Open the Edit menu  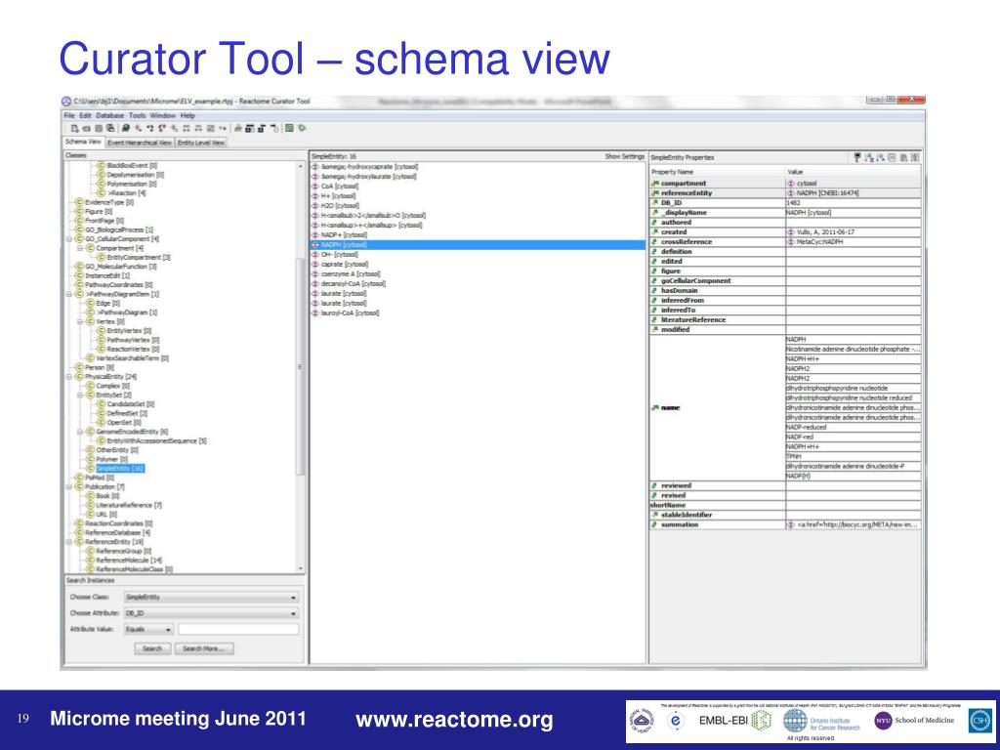point(86,115)
